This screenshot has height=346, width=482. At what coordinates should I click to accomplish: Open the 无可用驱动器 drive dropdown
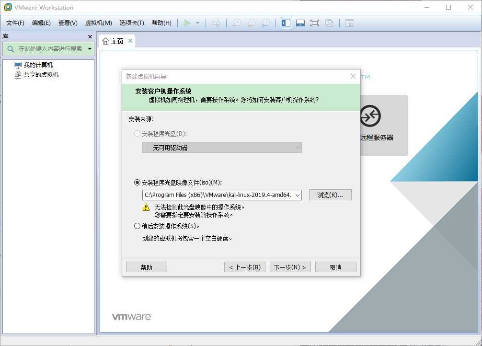coord(222,148)
